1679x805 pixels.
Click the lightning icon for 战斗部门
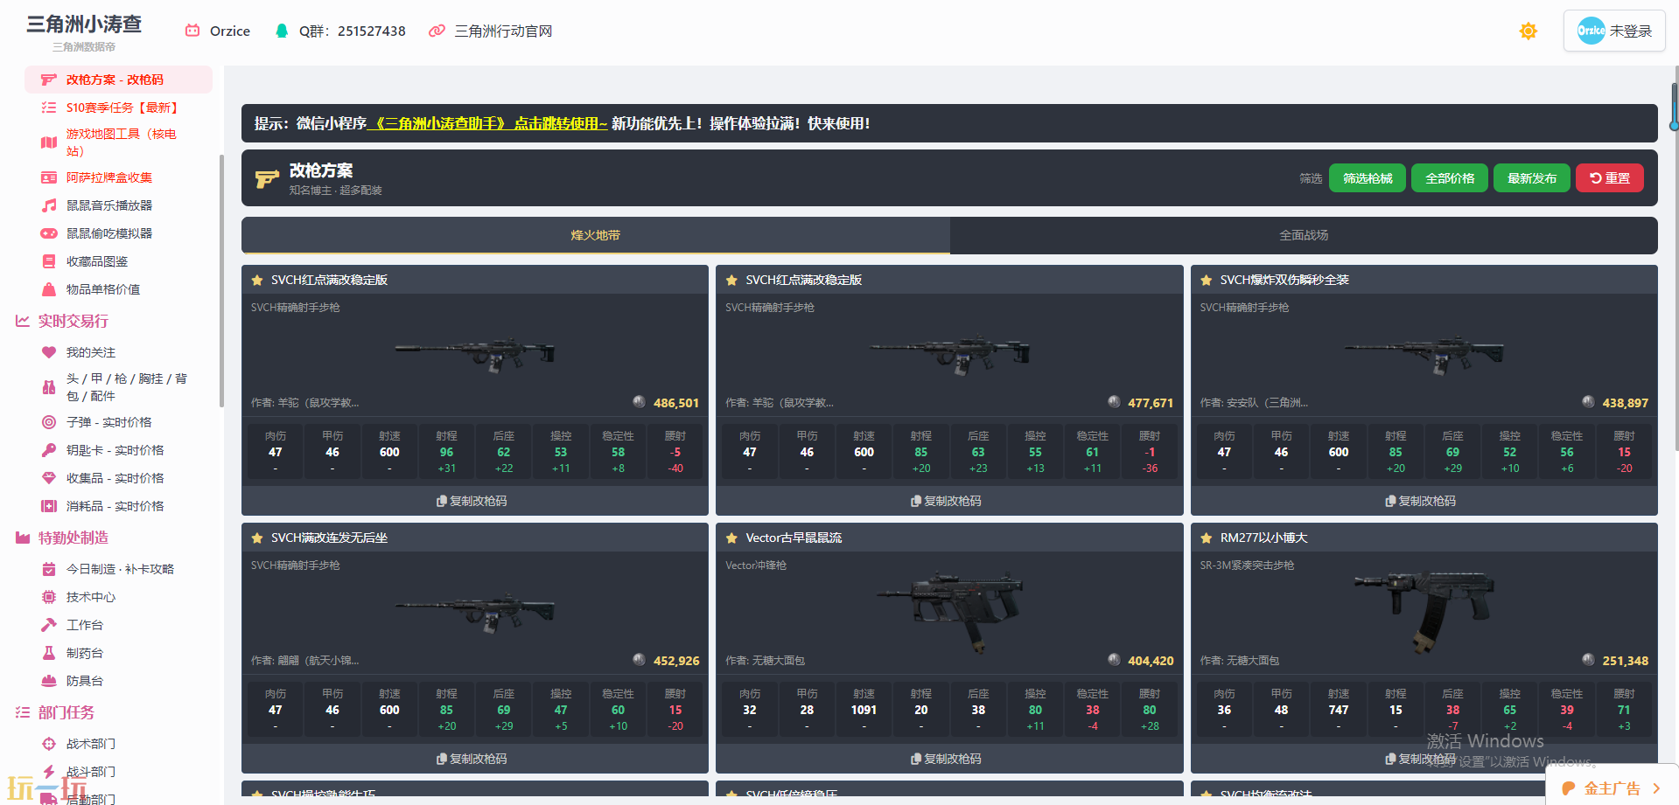49,772
